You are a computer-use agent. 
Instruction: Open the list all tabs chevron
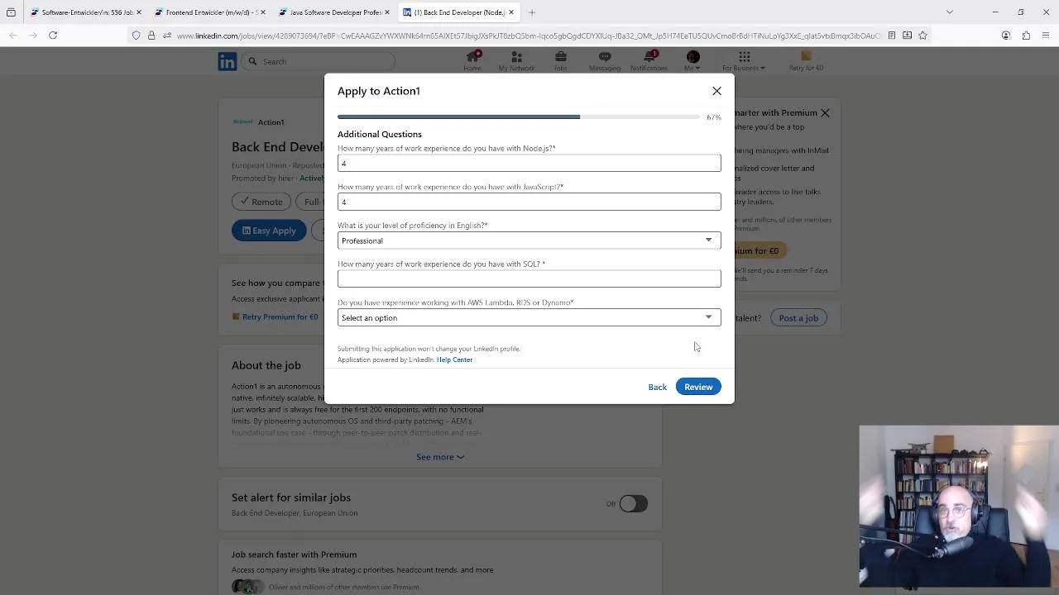950,12
